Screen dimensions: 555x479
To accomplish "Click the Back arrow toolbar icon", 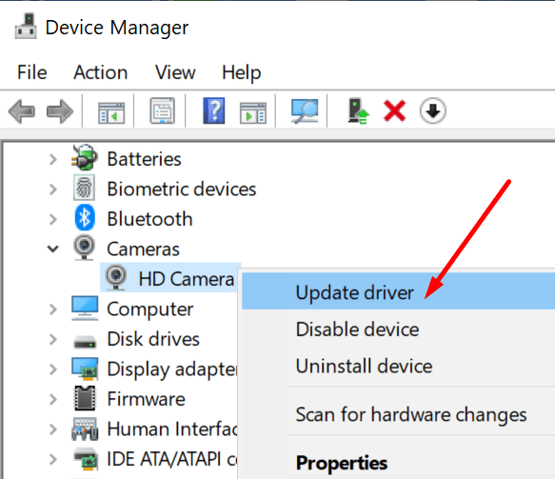I will click(22, 111).
